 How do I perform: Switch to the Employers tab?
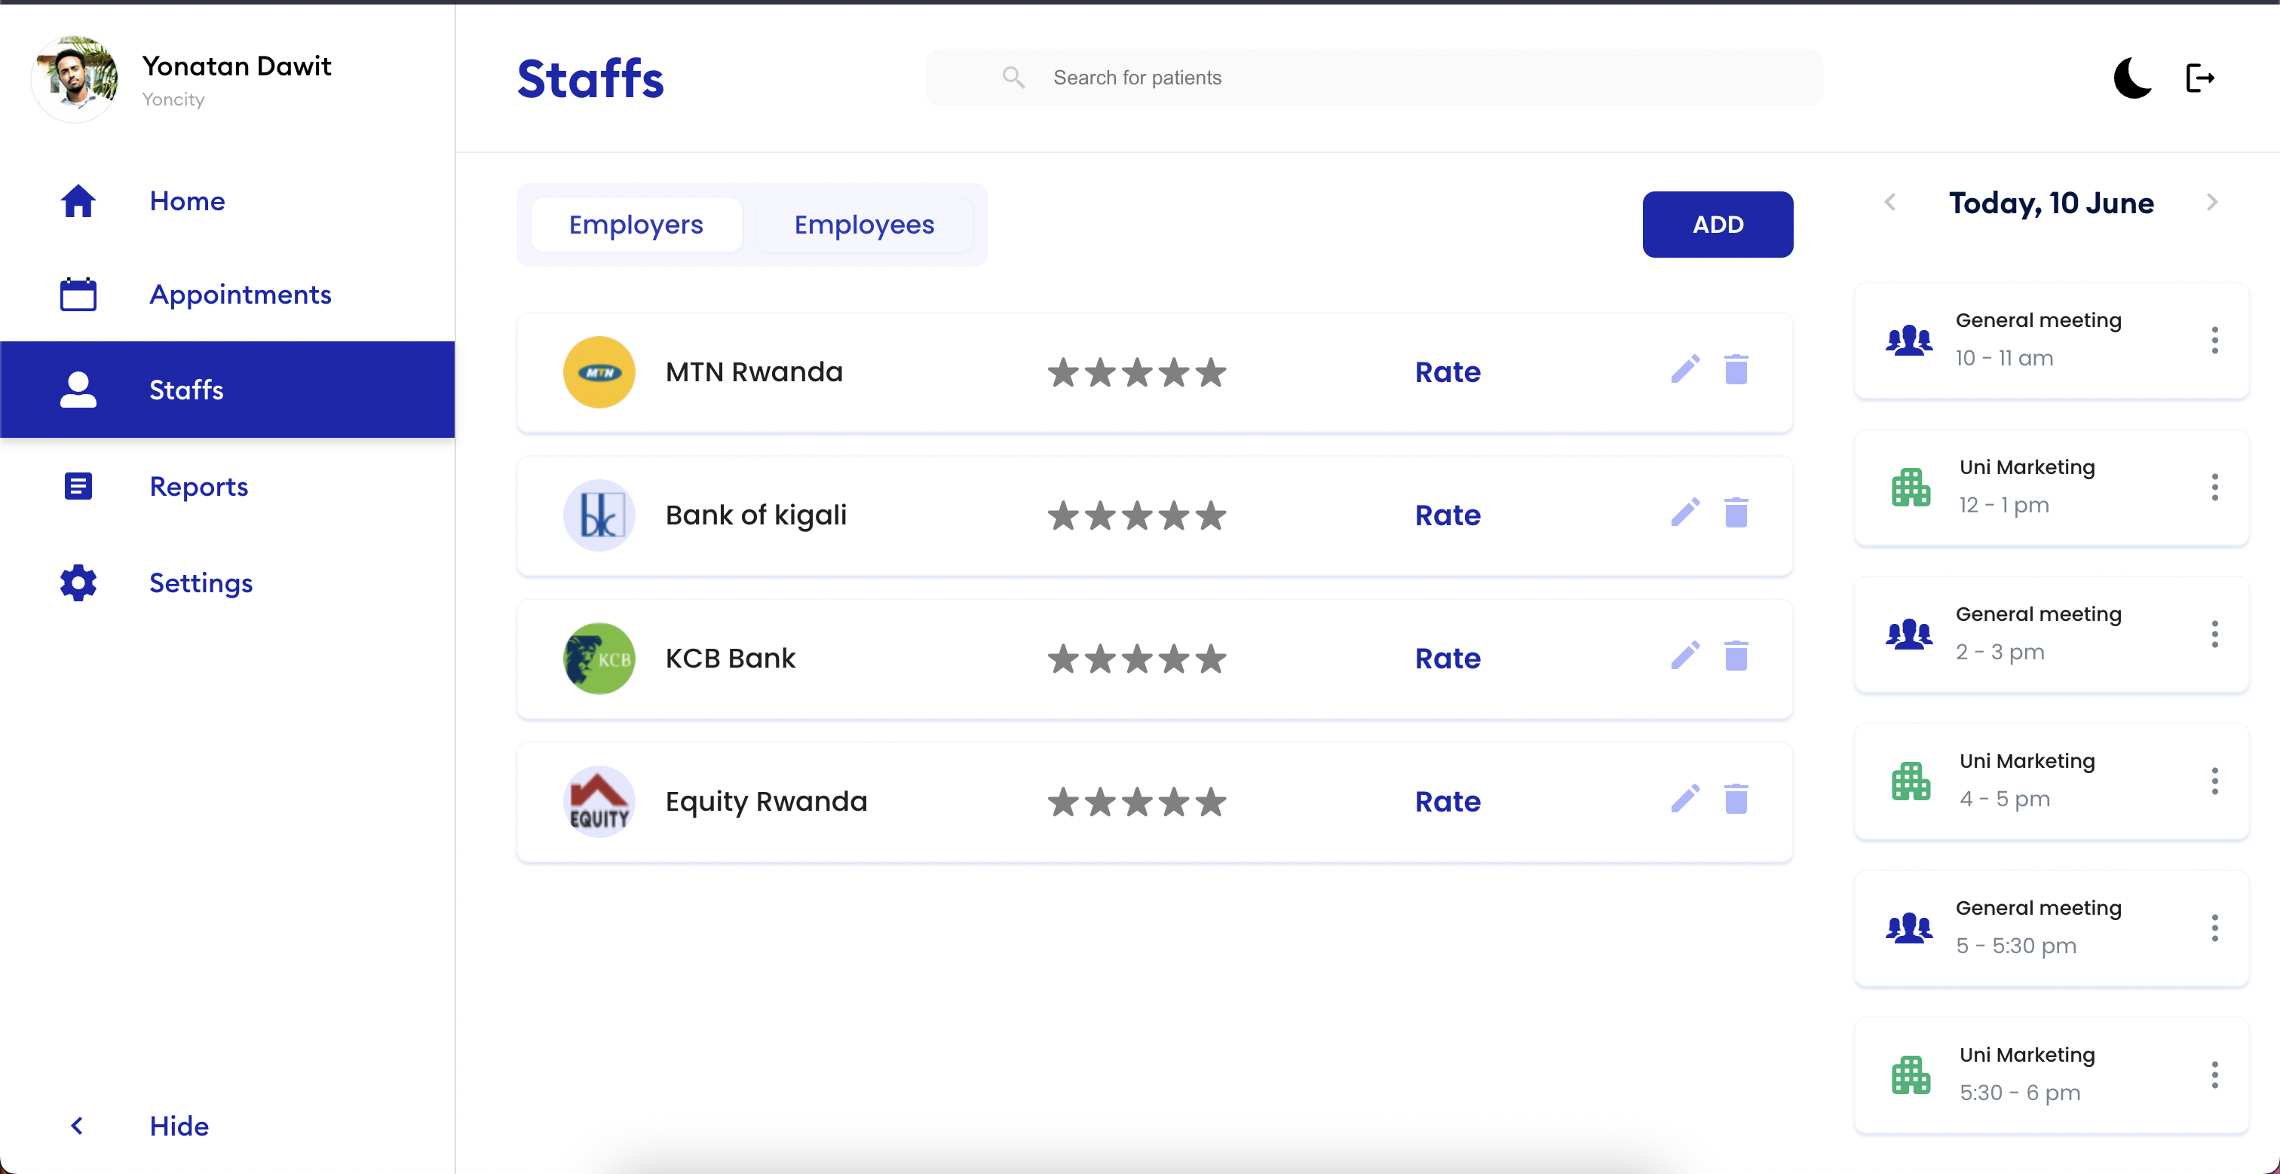coord(636,225)
